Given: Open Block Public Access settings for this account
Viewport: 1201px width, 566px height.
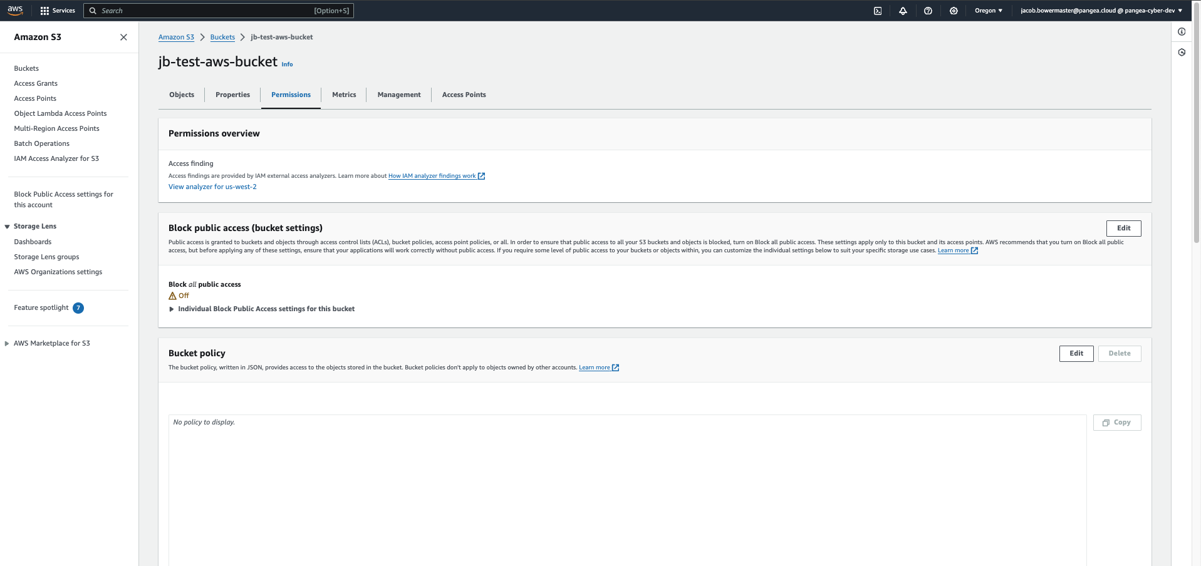Looking at the screenshot, I should [63, 200].
